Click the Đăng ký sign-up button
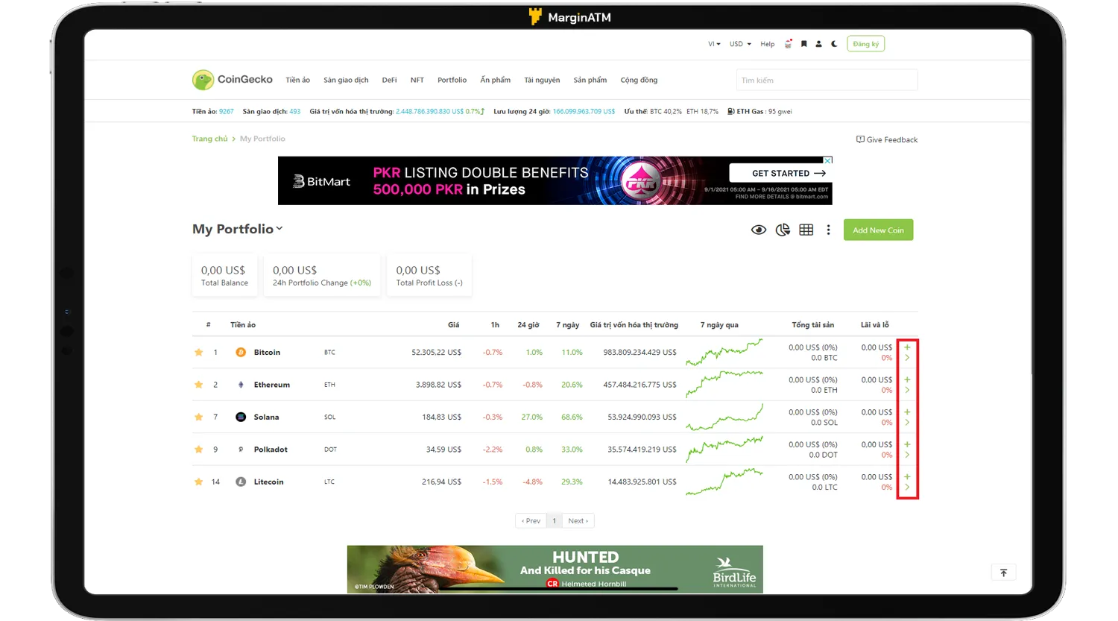Viewport: 1118px width, 621px height. click(866, 44)
